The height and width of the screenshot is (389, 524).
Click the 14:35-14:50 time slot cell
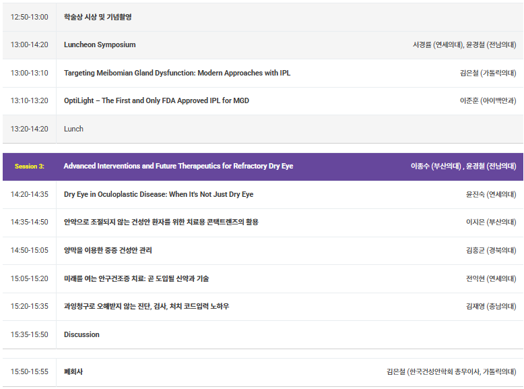coord(30,222)
